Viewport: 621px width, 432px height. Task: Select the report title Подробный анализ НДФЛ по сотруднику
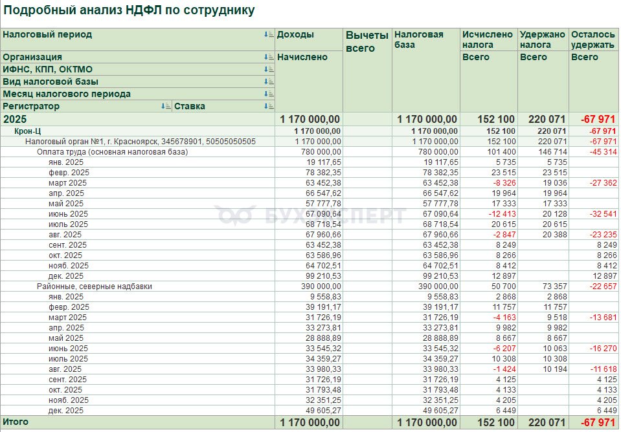[x=129, y=10]
